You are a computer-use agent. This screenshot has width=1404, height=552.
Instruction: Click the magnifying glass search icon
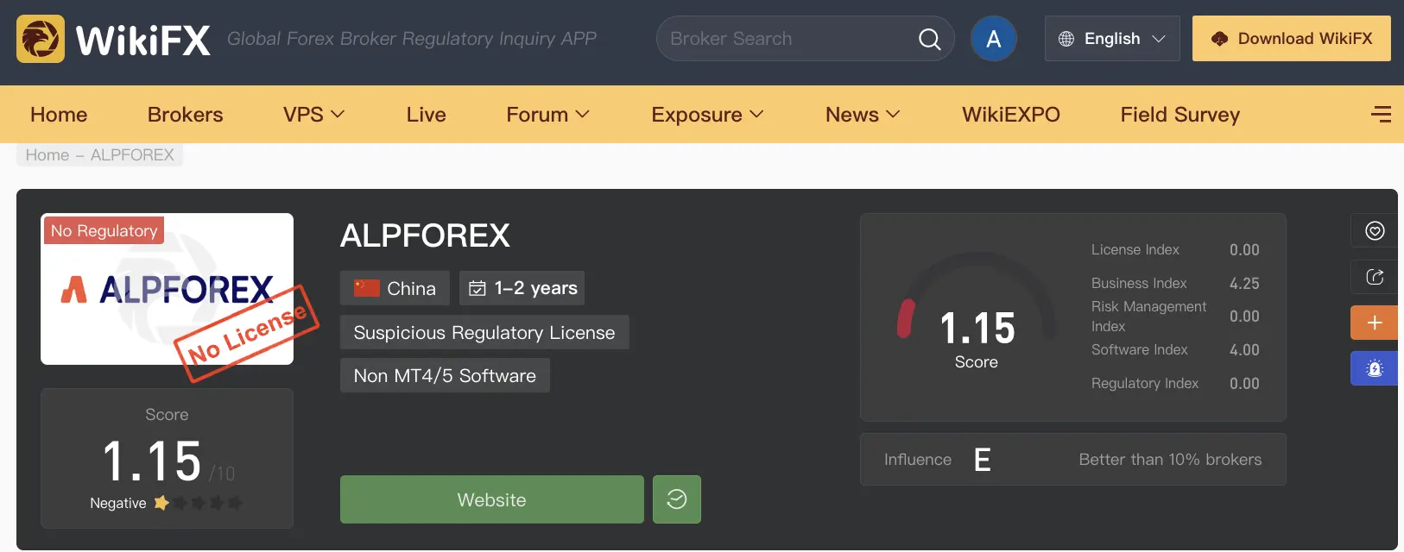[x=929, y=39]
